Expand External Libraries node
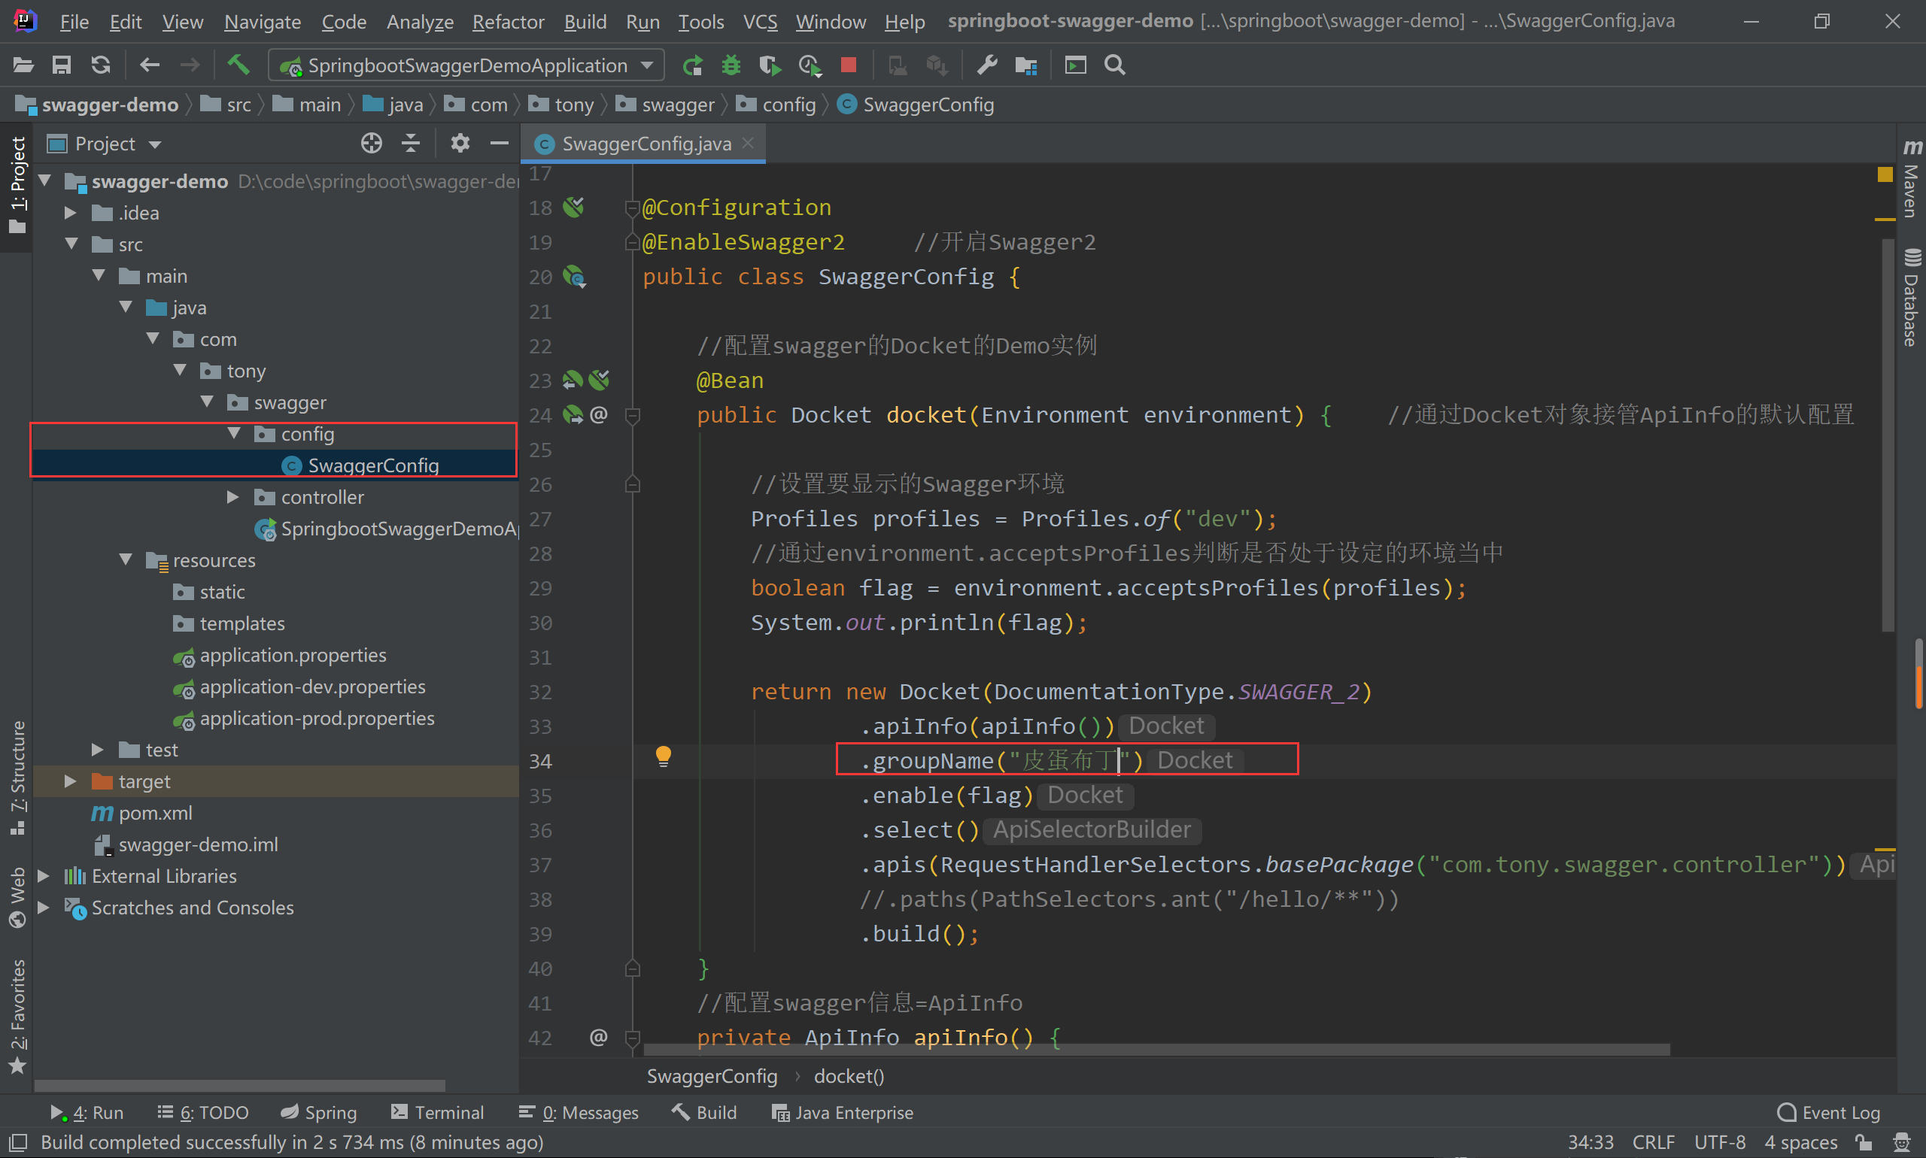The image size is (1926, 1158). pos(44,875)
